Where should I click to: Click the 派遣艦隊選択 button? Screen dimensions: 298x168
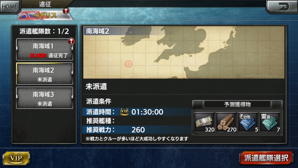[x=266, y=158]
